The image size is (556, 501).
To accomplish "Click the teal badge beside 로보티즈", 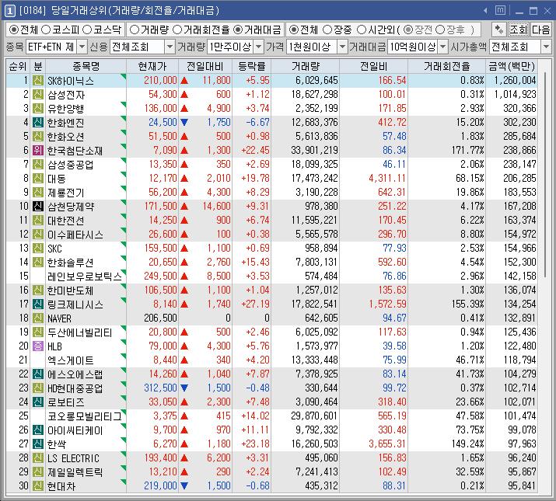I will tap(38, 402).
